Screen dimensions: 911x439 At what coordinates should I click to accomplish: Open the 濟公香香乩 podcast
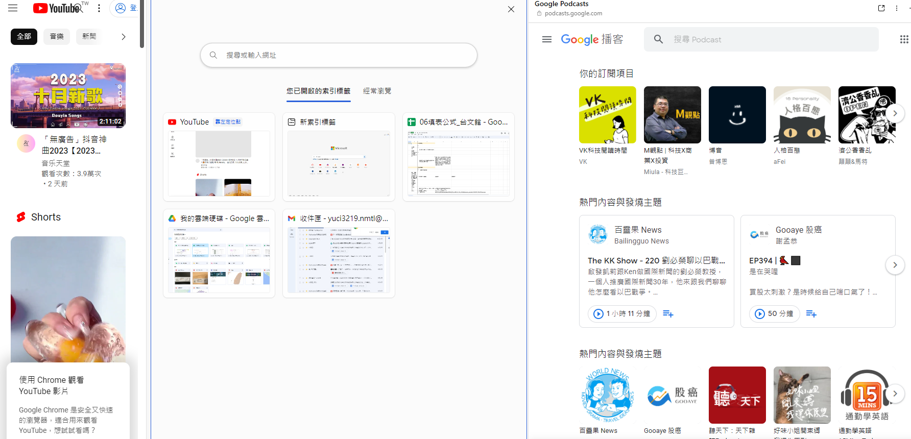tap(867, 115)
